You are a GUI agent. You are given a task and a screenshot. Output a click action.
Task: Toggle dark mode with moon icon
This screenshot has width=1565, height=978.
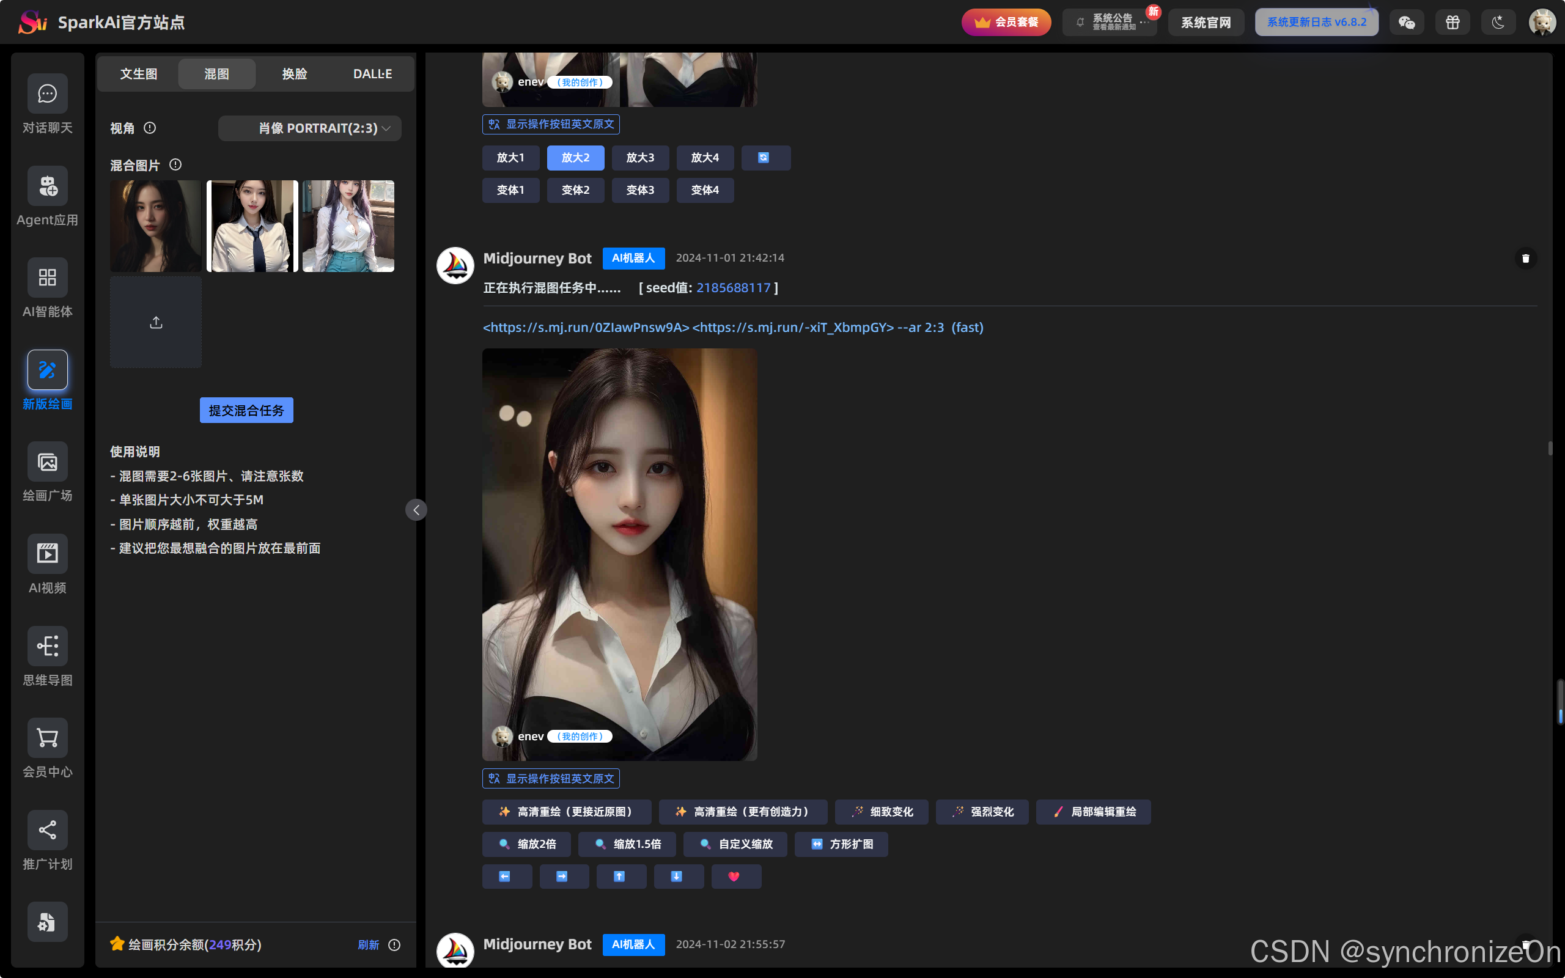click(x=1498, y=23)
